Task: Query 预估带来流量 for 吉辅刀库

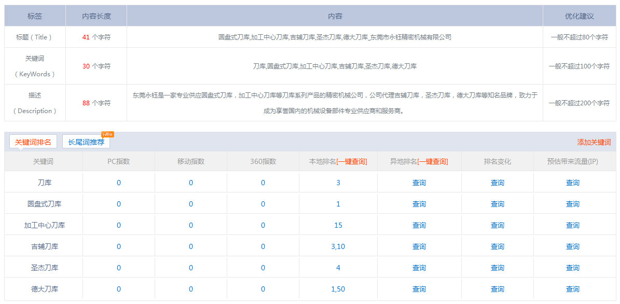Action: pos(573,247)
